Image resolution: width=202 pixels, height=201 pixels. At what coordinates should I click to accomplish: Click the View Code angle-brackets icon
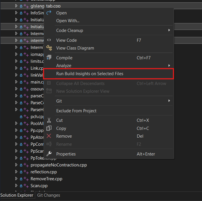49,40
